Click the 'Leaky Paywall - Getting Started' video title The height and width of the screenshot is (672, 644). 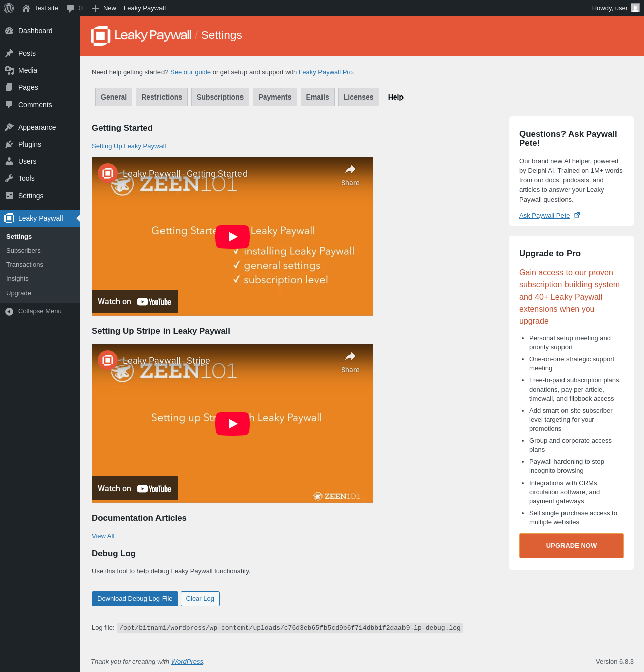(x=185, y=174)
